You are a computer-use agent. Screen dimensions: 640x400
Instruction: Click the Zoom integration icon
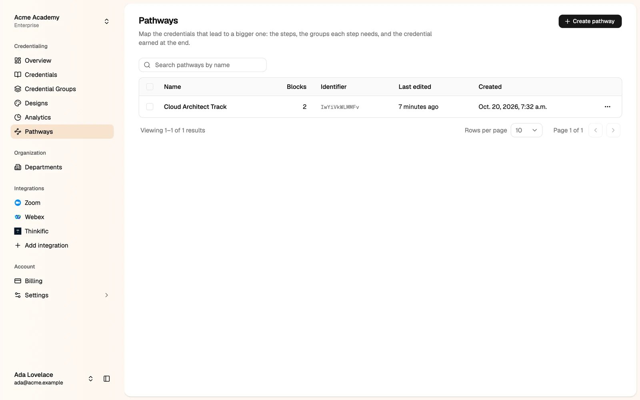coord(18,203)
